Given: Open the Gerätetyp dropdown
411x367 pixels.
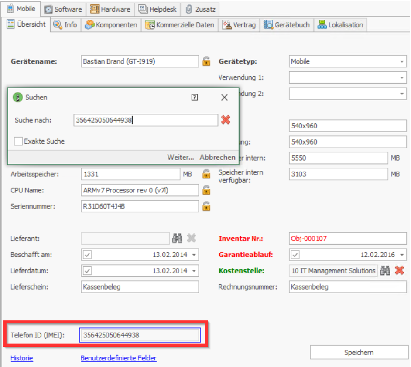Looking at the screenshot, I should point(402,61).
